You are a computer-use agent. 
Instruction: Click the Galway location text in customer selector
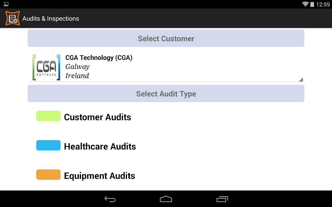tap(77, 67)
